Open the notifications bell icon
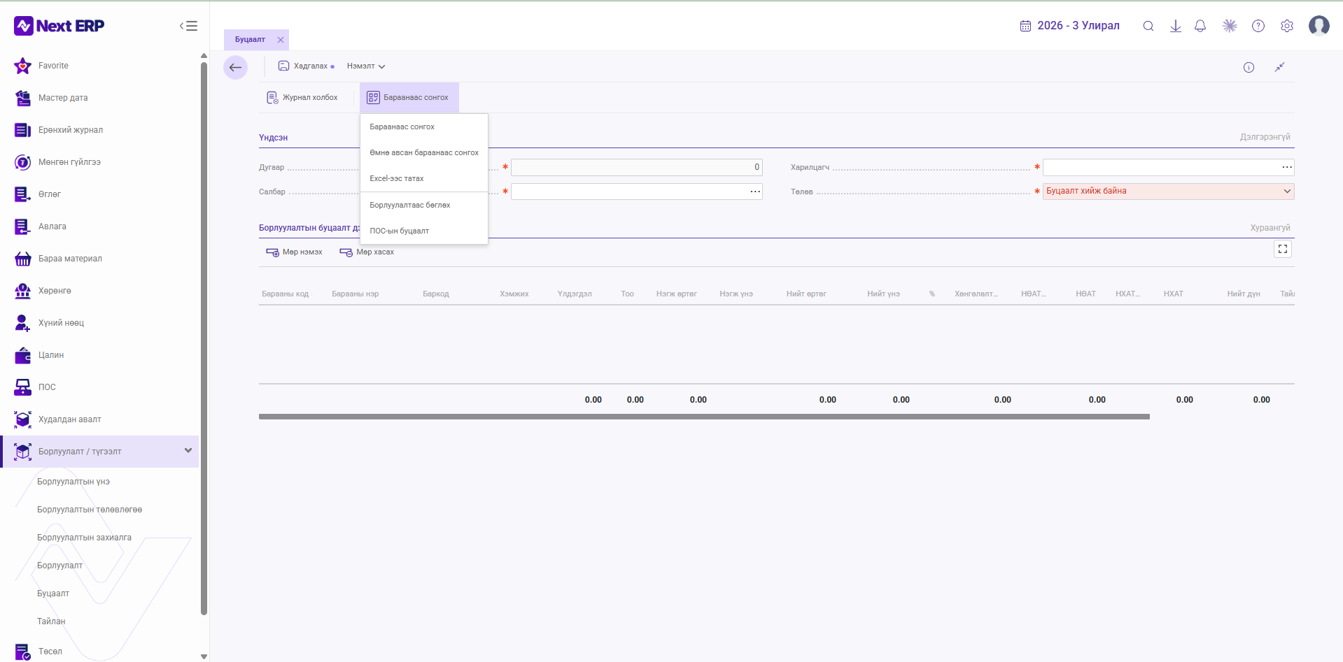 1200,26
